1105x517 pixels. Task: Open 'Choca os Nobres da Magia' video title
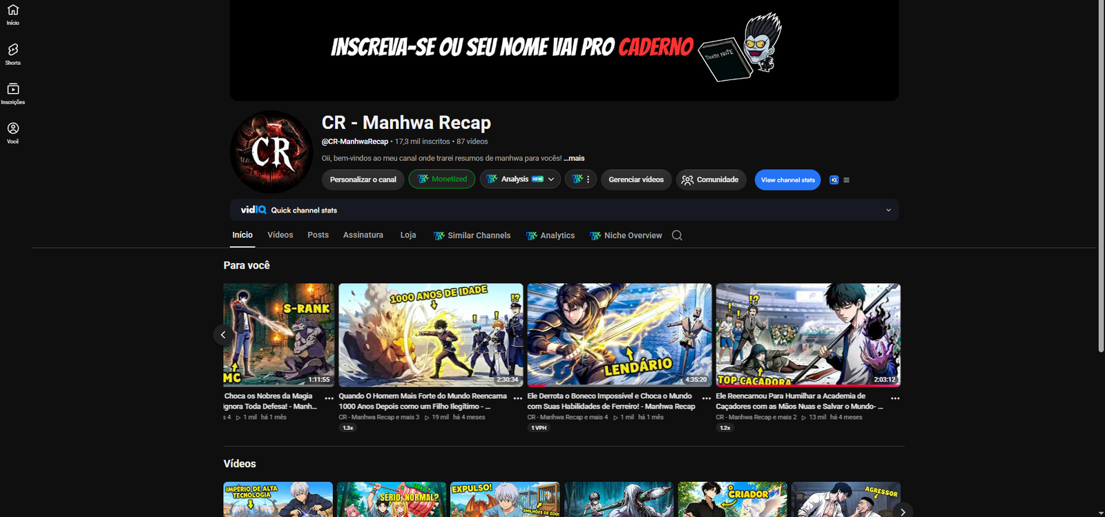[x=271, y=401]
